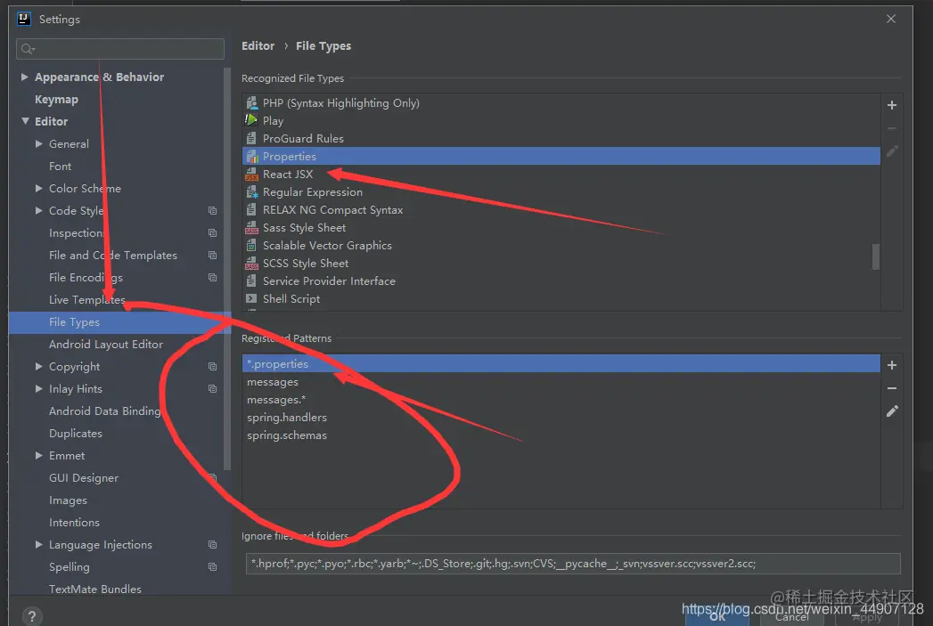This screenshot has width=933, height=626.
Task: Expand the General settings node
Action: [x=38, y=144]
